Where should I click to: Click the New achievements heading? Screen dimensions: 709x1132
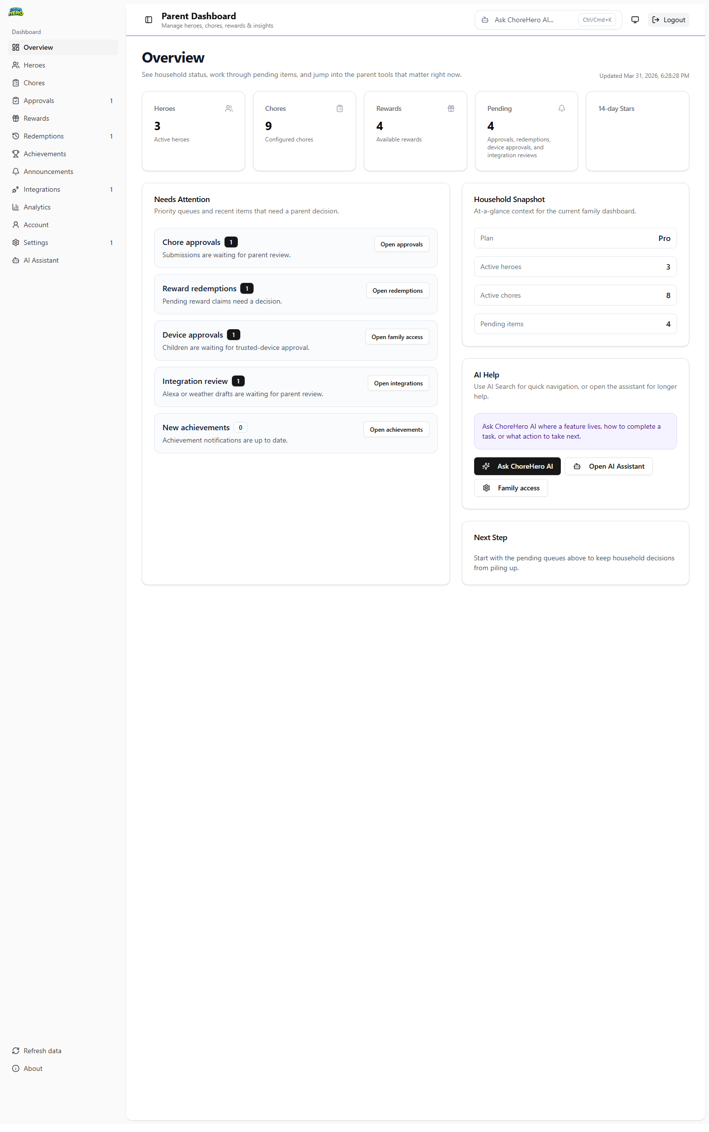(196, 427)
